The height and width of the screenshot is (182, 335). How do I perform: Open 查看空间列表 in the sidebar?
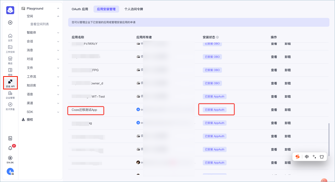(40, 24)
